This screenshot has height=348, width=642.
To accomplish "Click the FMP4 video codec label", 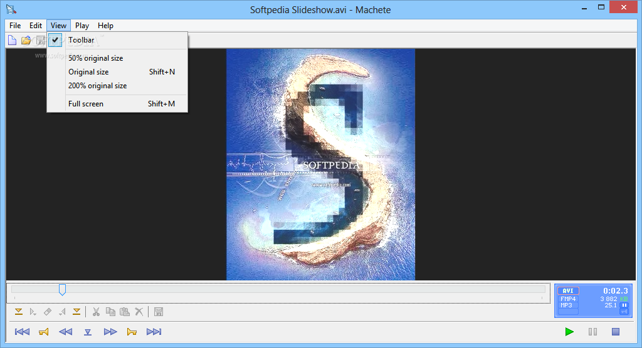I will point(568,299).
